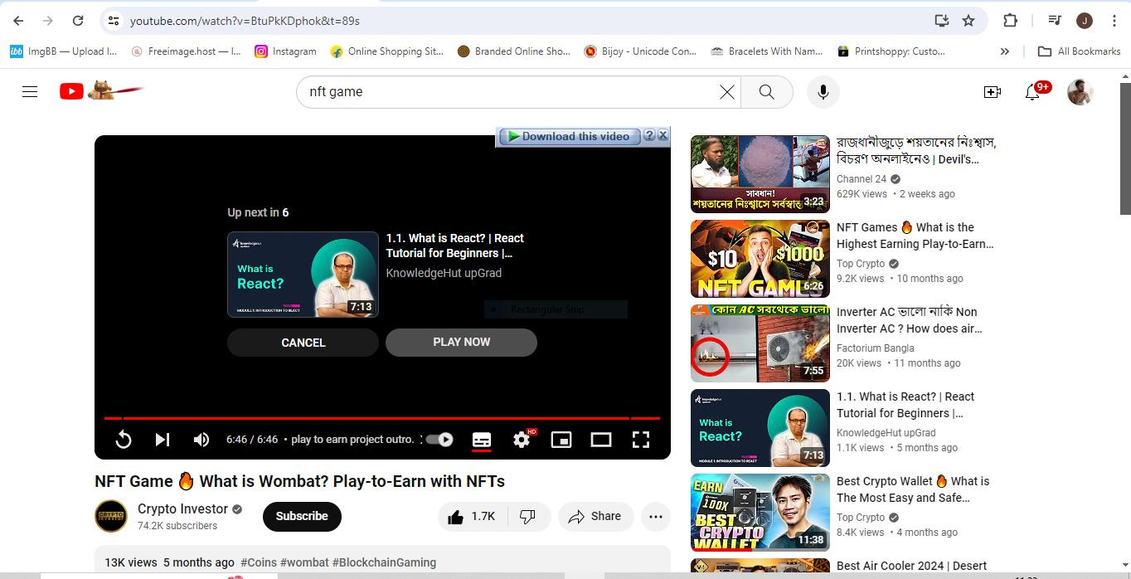1131x579 pixels.
Task: Open YouTube hamburger guide menu
Action: coord(30,92)
